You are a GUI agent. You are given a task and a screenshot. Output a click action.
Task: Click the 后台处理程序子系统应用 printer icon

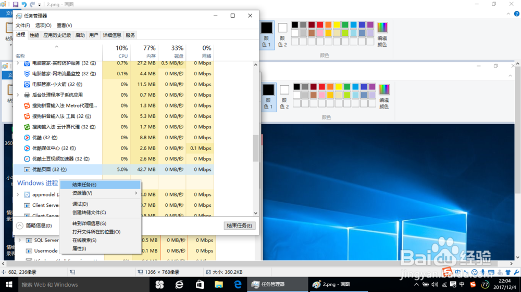coord(27,95)
